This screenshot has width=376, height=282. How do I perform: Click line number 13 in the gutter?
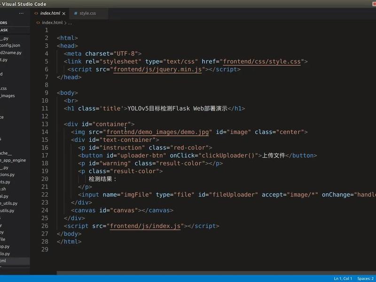click(45, 124)
